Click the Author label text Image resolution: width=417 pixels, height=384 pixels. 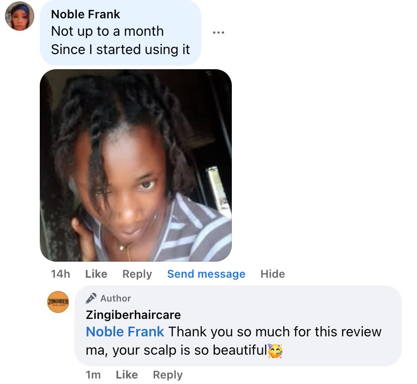116,298
